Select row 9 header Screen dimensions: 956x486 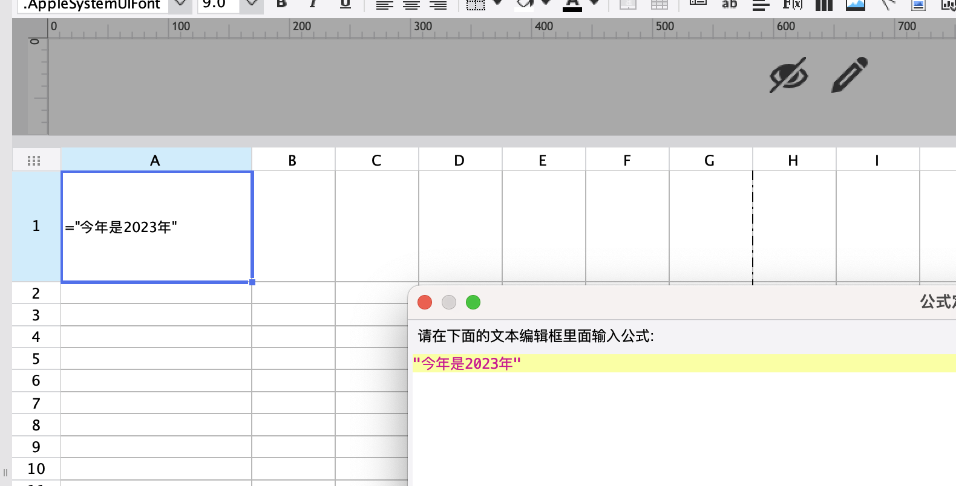[x=36, y=447]
